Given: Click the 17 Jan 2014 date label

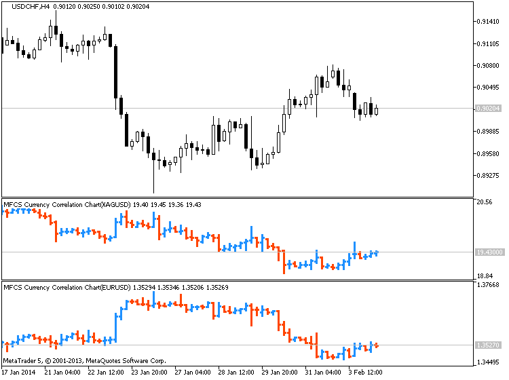Looking at the screenshot, I should 20,372.
